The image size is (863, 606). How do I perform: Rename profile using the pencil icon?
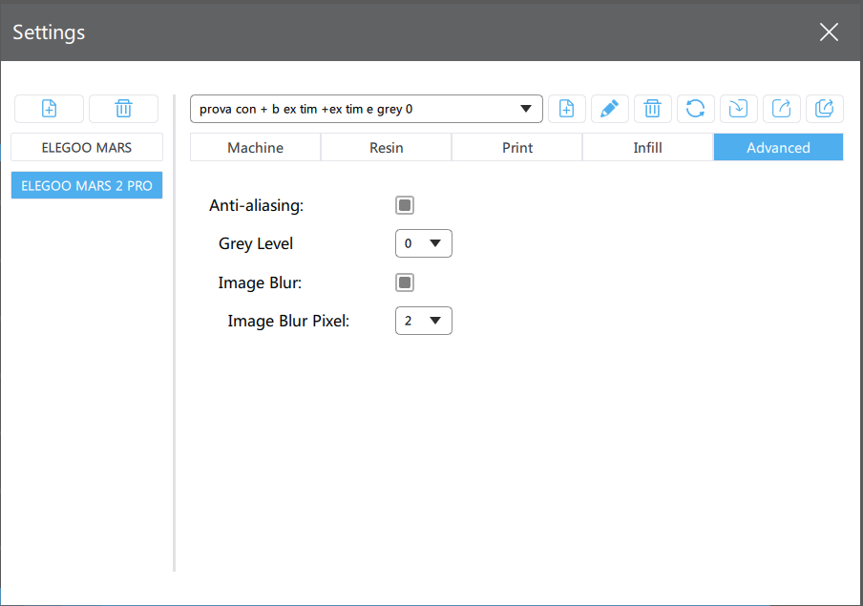click(x=609, y=109)
